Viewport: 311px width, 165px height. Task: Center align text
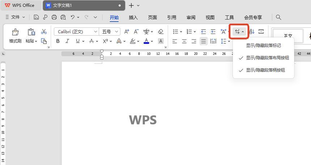pyautogui.click(x=184, y=41)
